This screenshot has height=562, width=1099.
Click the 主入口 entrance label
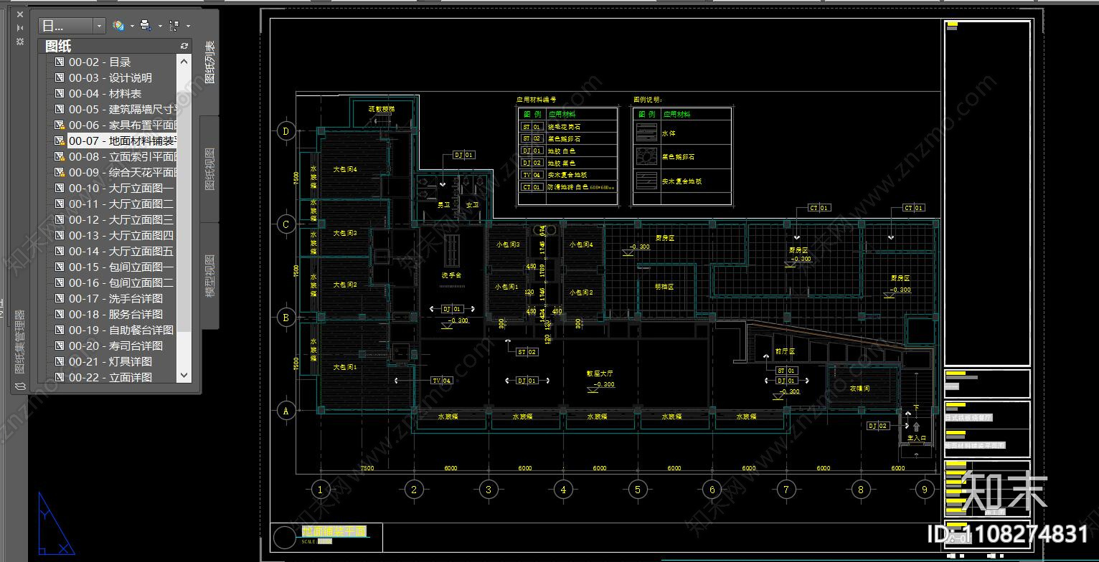(917, 438)
